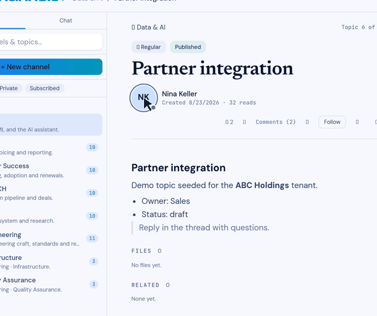This screenshot has height=316, width=377.
Task: Click the icon between Comments (2) and Follow
Action: 307,122
